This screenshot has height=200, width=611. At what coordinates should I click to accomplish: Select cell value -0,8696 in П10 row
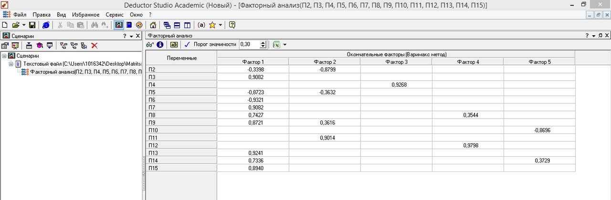[x=539, y=130]
